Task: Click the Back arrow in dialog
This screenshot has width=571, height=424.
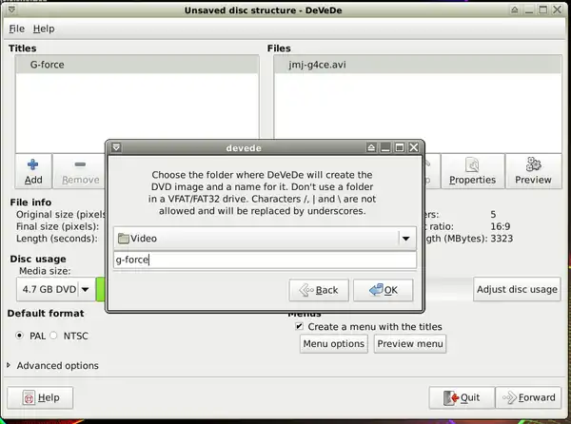Action: coord(318,290)
